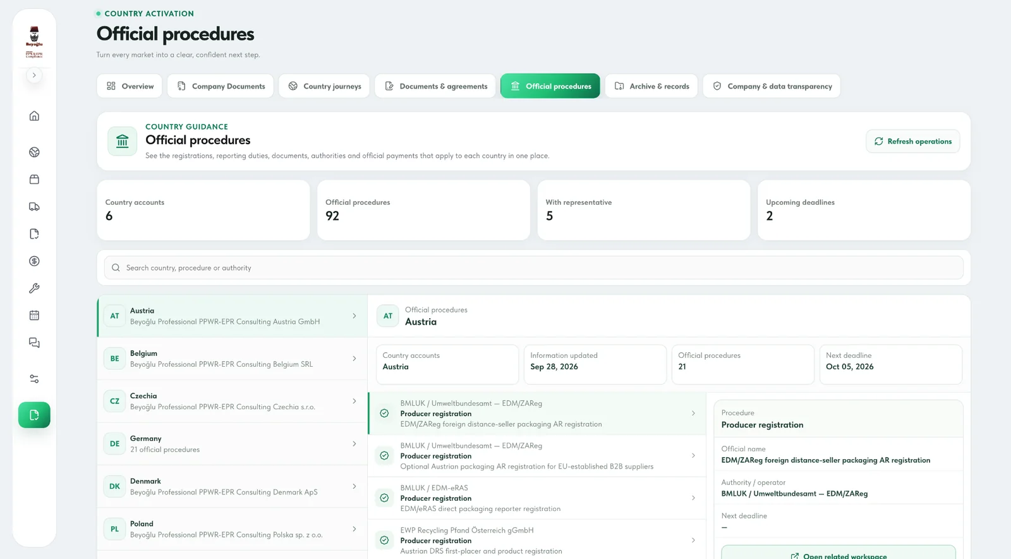Open the dollar coin icon in the sidebar

(34, 261)
